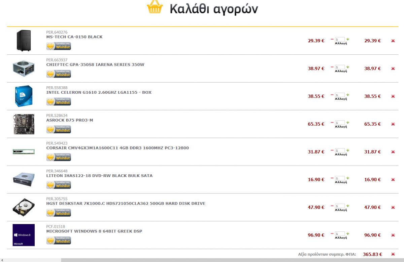Focus quantity field for ASROCK B75 PRO3-M
404x262 pixels.
tap(340, 123)
